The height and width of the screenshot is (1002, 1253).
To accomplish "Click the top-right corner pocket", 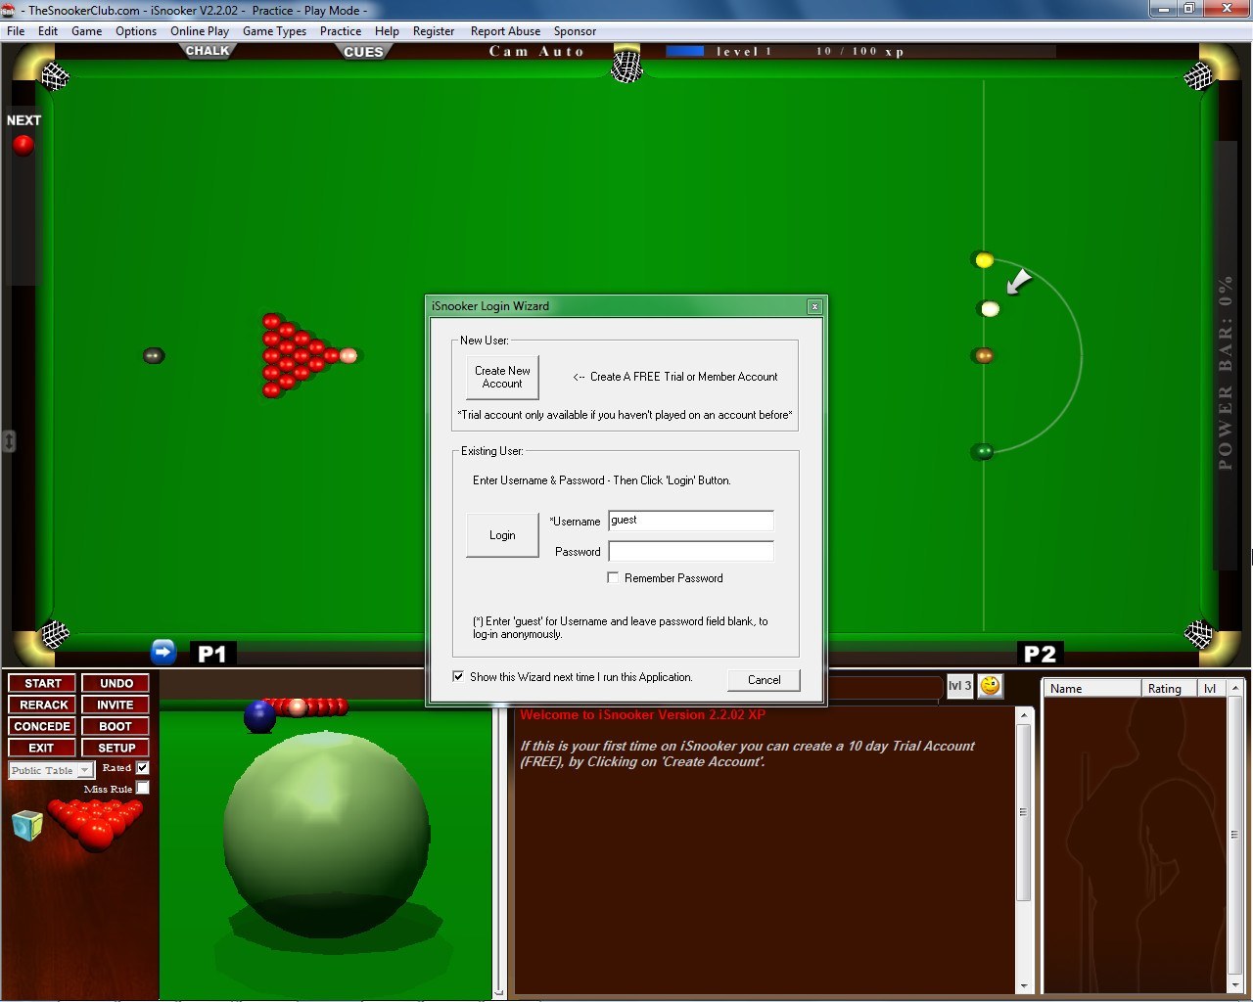I will tap(1198, 75).
